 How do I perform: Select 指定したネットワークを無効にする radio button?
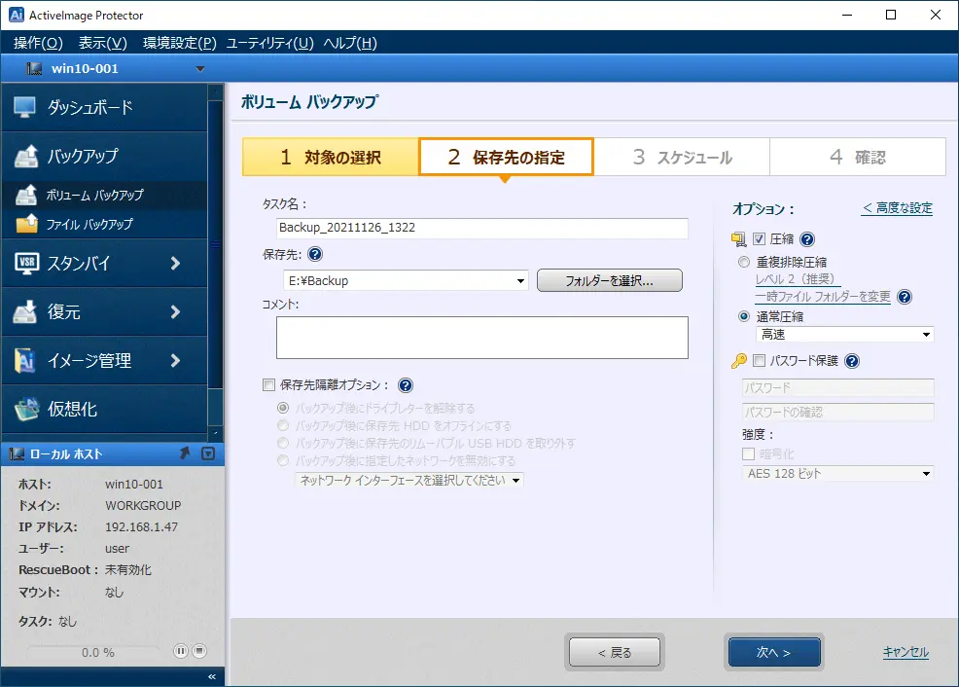(x=283, y=460)
